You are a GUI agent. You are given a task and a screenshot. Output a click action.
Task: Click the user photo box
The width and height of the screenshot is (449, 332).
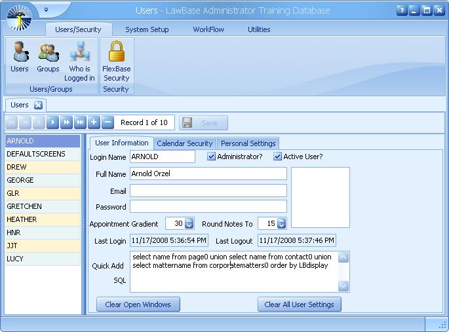pyautogui.click(x=321, y=198)
